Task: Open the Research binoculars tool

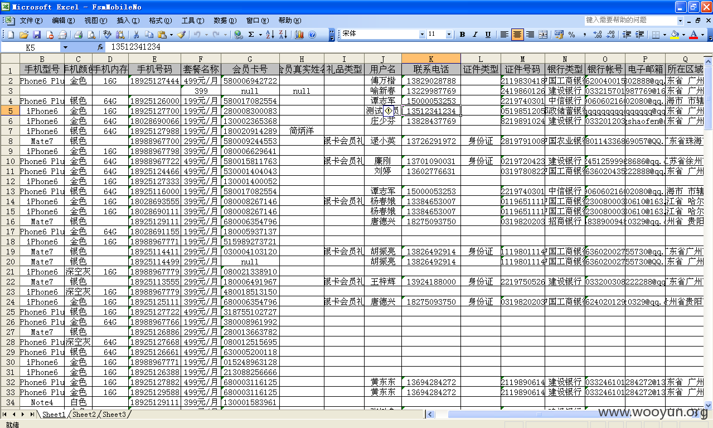Action: coord(120,35)
